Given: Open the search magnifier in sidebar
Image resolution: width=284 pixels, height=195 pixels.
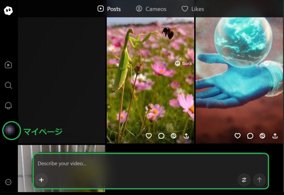Looking at the screenshot, I should coord(8,85).
